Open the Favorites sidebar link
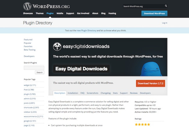 [28, 46]
